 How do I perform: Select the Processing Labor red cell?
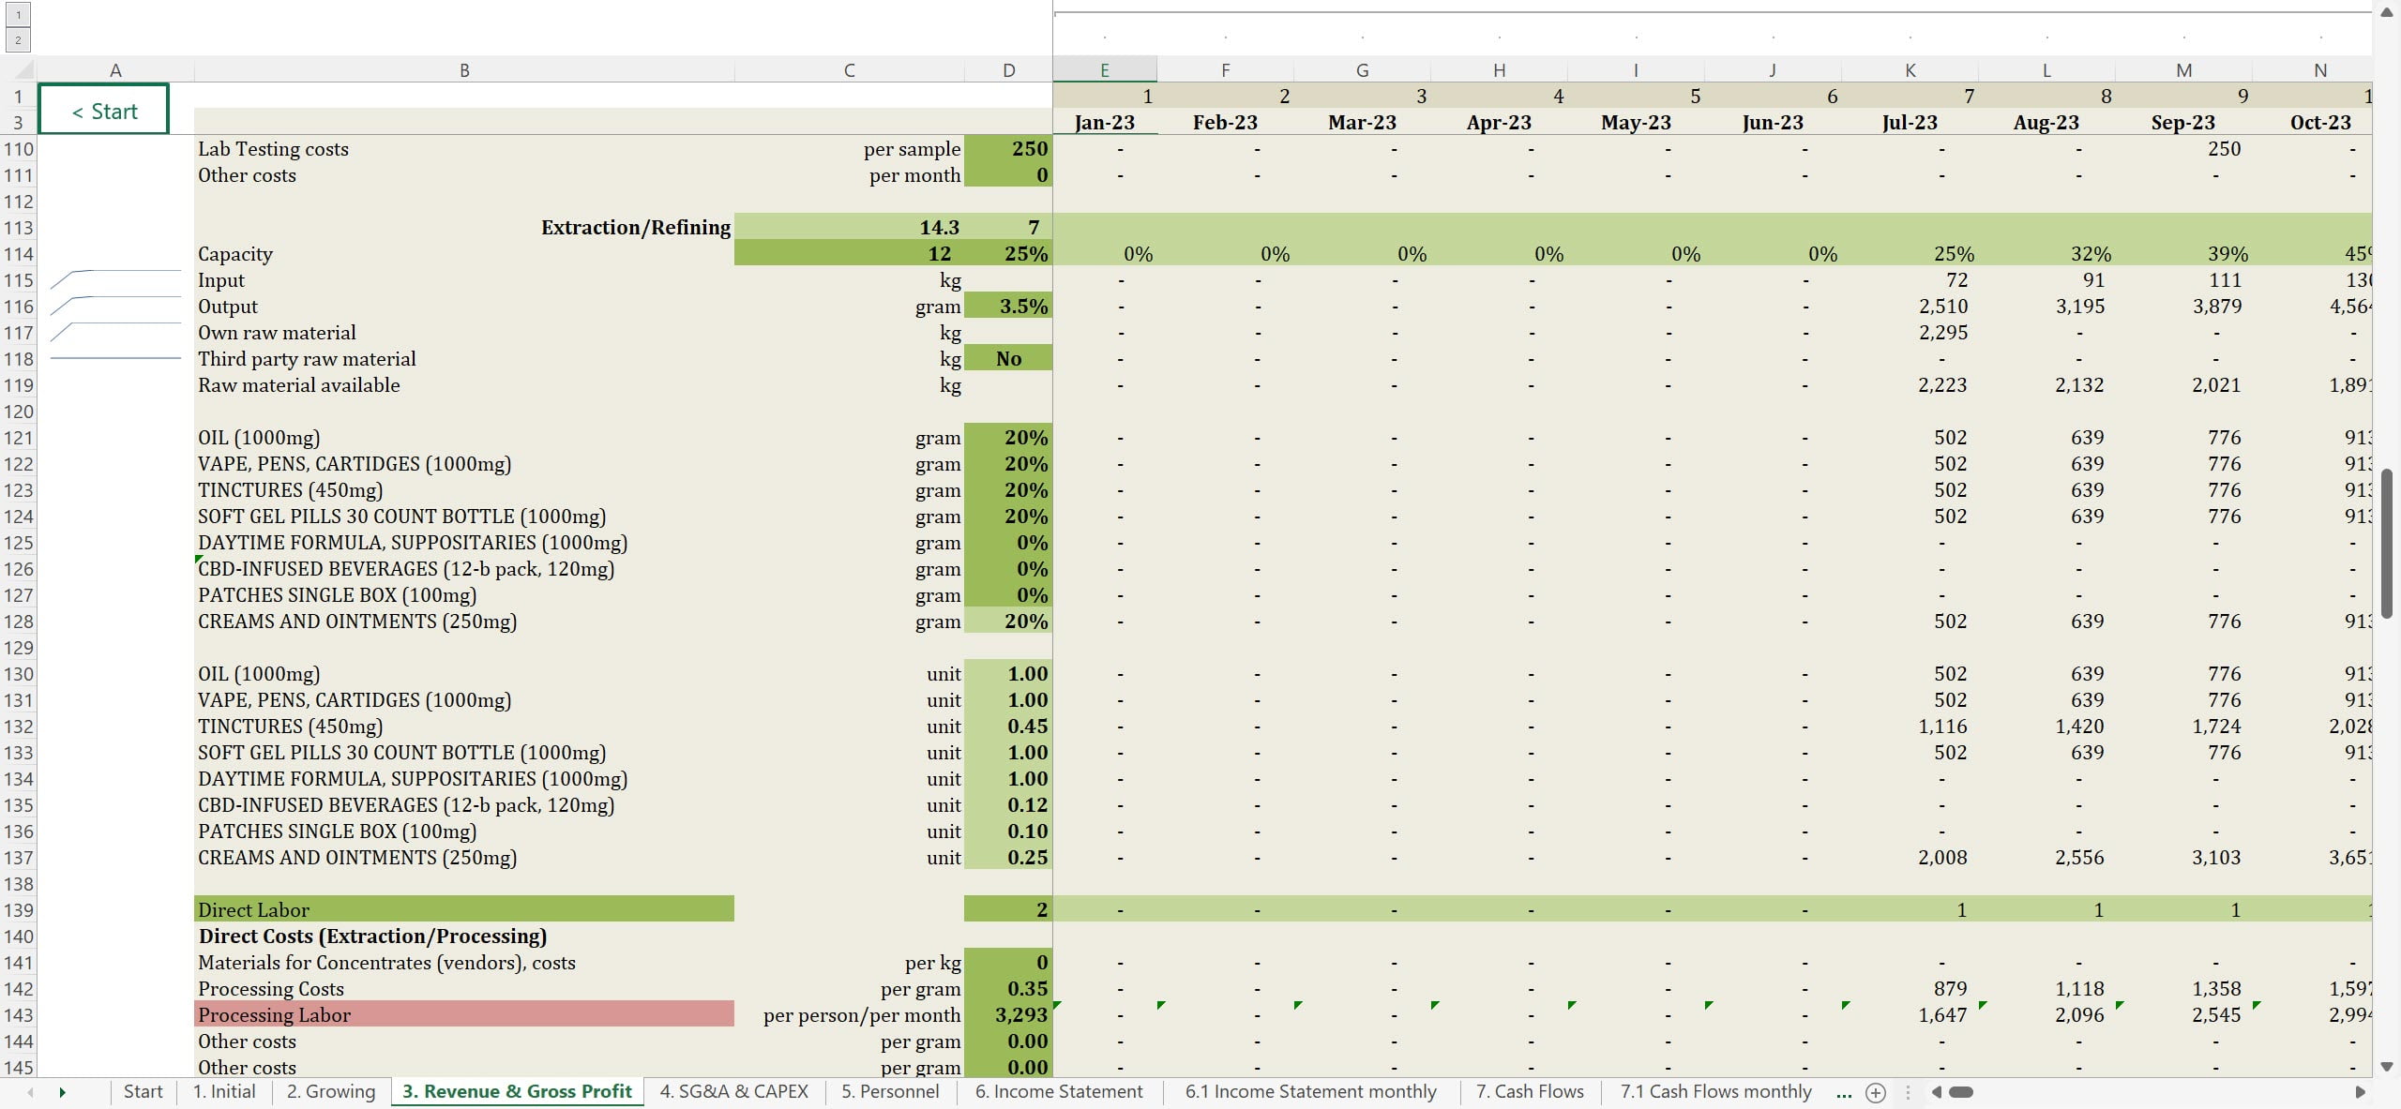[x=463, y=1015]
